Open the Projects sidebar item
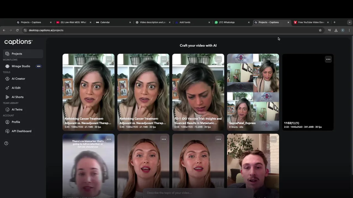Screen dimensions: 353x198 point(23,54)
